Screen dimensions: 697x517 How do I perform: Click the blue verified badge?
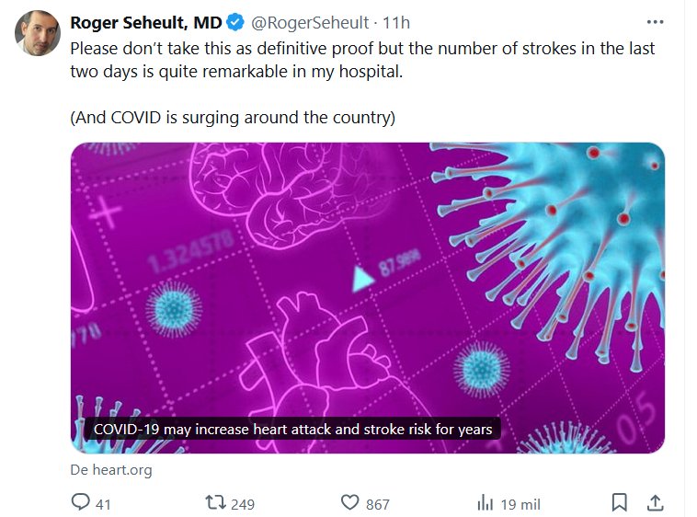point(235,22)
